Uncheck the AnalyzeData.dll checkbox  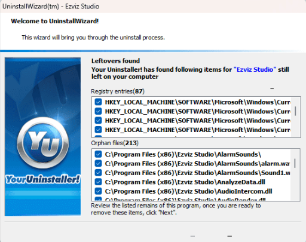[x=98, y=182]
